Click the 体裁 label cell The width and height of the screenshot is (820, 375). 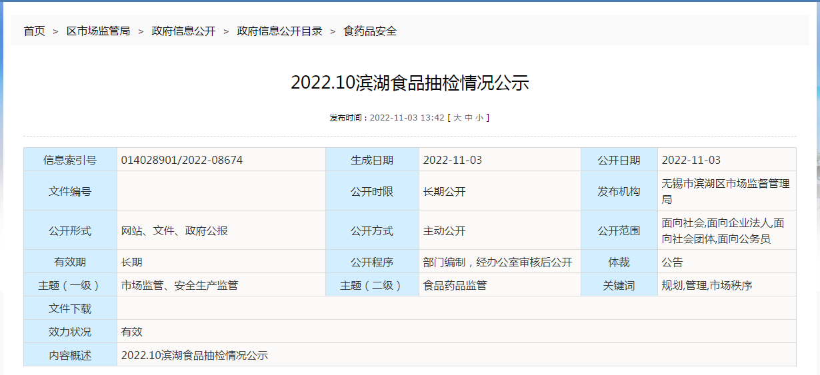pyautogui.click(x=619, y=262)
